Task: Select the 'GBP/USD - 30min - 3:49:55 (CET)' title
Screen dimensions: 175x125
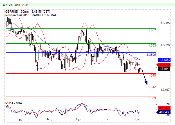Action: pos(28,11)
